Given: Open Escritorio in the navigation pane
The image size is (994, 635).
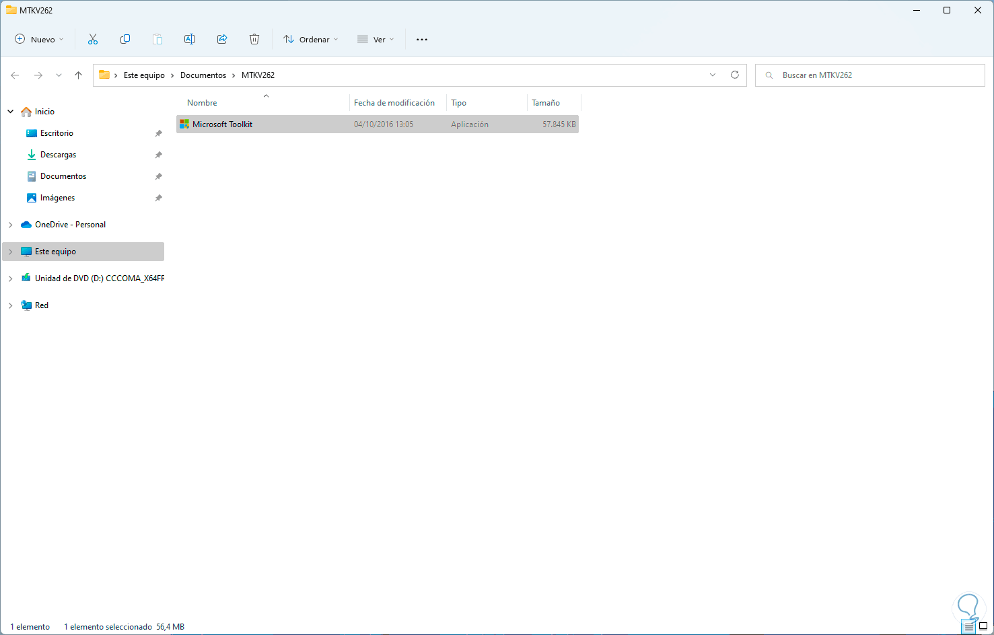Looking at the screenshot, I should [x=57, y=133].
